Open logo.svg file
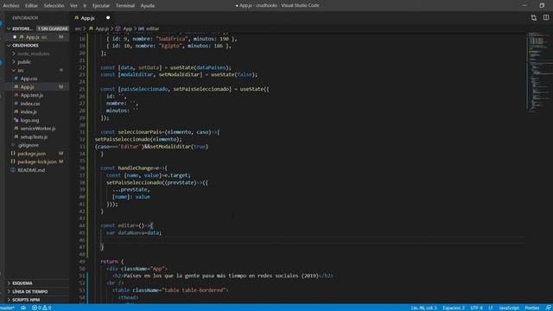The height and width of the screenshot is (311, 553). click(29, 120)
